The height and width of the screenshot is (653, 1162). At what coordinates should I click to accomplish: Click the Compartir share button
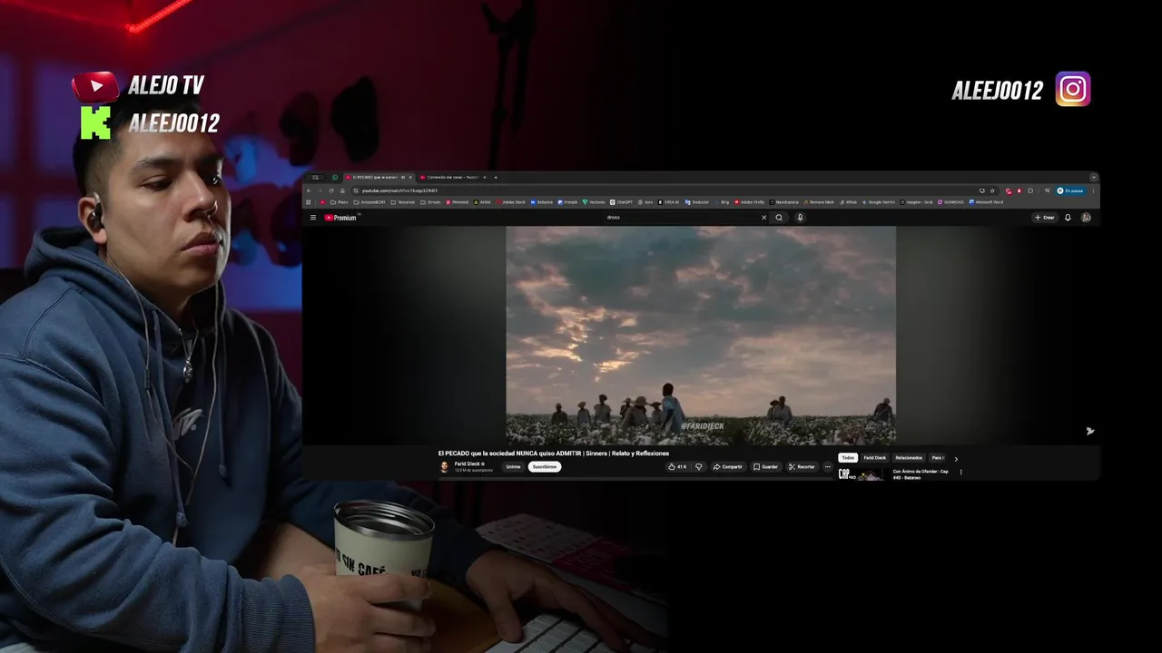tap(728, 467)
